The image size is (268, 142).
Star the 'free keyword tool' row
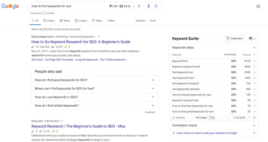coord(254,72)
